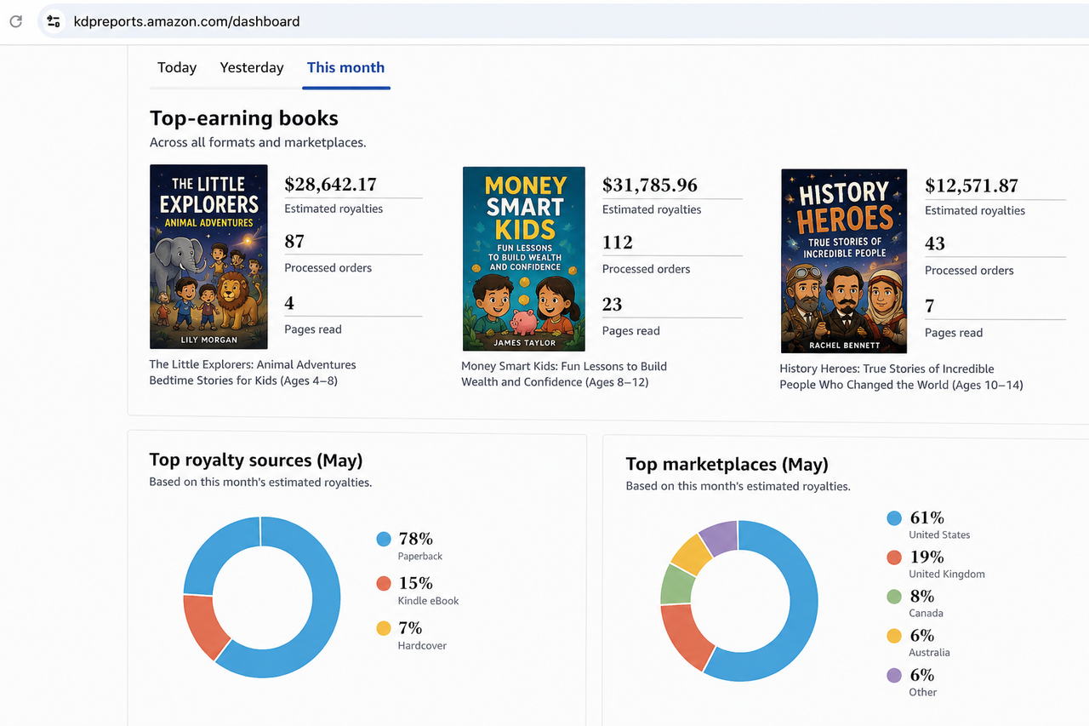Click the Top royalty sources (May) heading
1089x726 pixels.
click(x=256, y=460)
